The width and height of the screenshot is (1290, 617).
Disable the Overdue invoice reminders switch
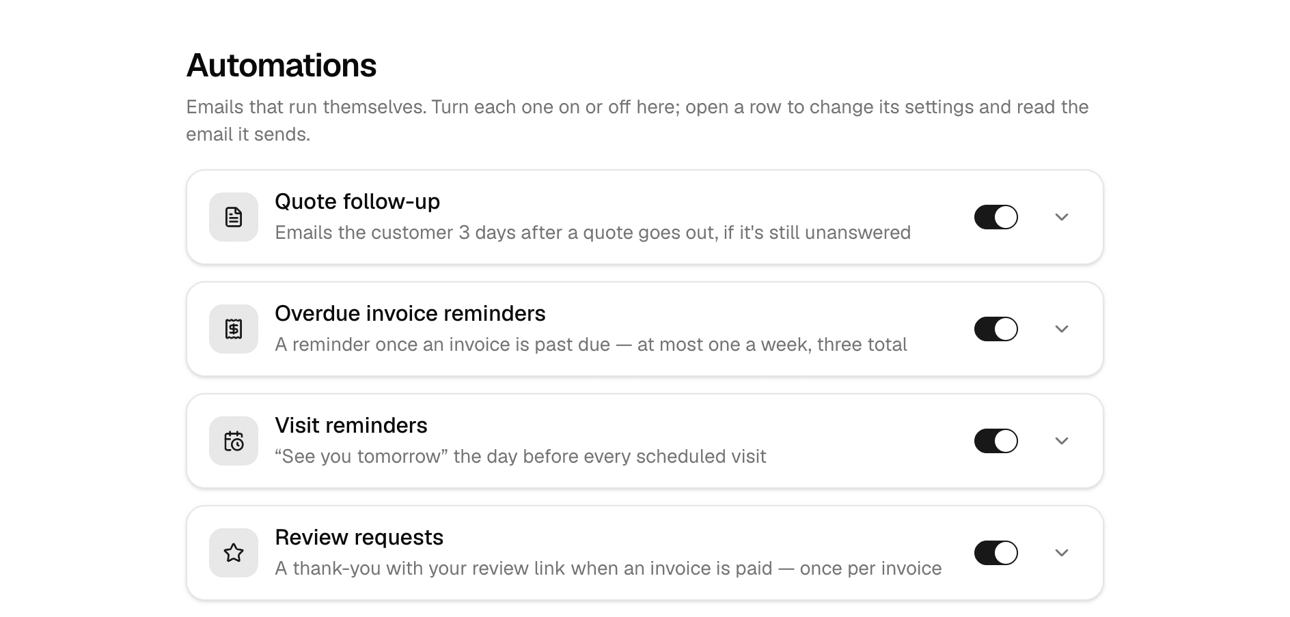pyautogui.click(x=996, y=329)
